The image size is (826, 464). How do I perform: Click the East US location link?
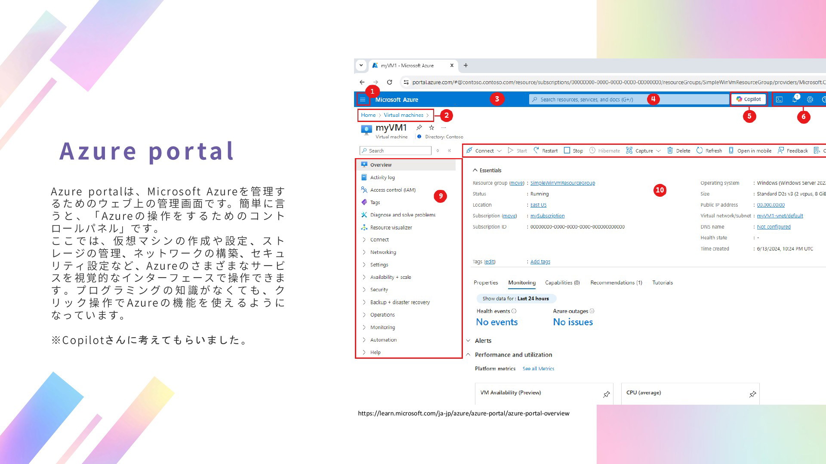[538, 205]
